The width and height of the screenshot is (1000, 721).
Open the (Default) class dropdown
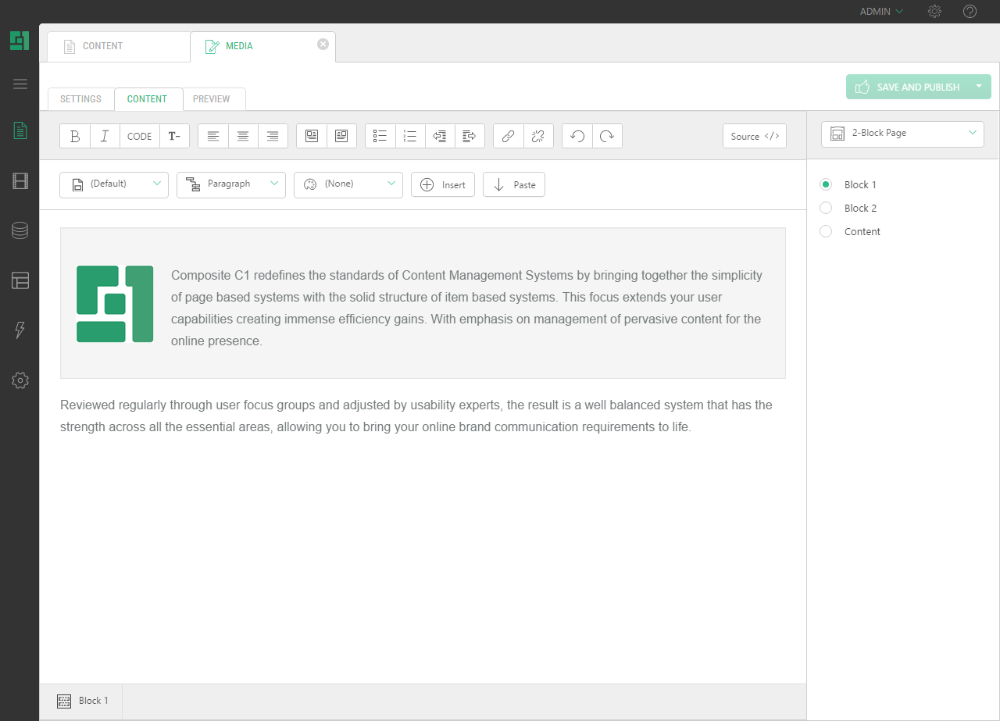(114, 184)
